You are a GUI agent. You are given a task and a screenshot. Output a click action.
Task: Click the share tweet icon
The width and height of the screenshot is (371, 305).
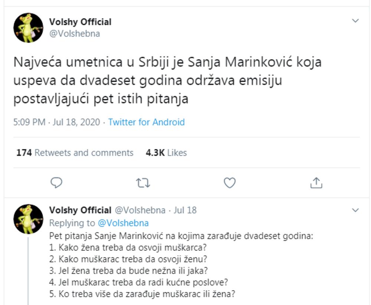point(316,182)
